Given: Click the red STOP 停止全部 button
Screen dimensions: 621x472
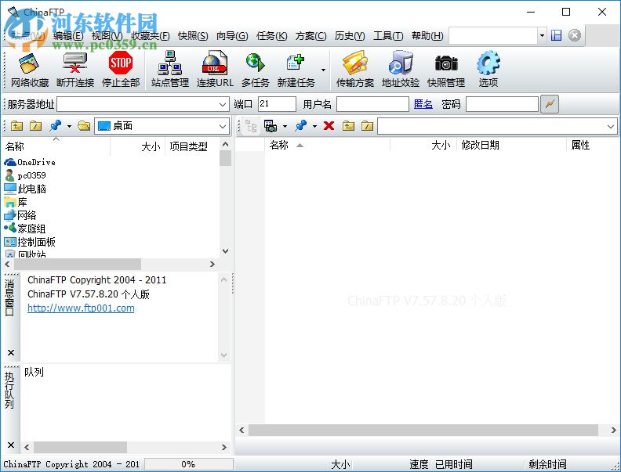Looking at the screenshot, I should (121, 70).
